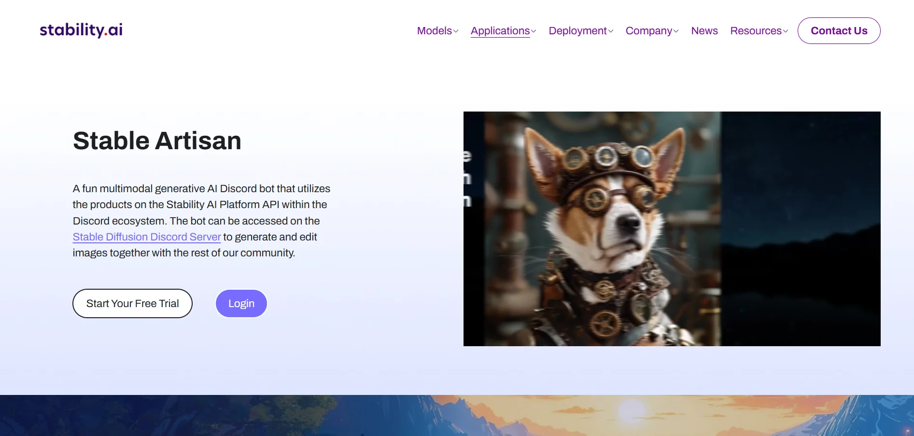Click the stability.ai logo
914x436 pixels.
pyautogui.click(x=81, y=30)
